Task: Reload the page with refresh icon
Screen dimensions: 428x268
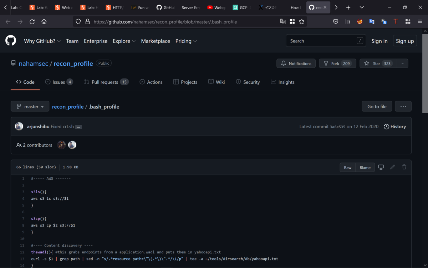Action: pos(32,21)
